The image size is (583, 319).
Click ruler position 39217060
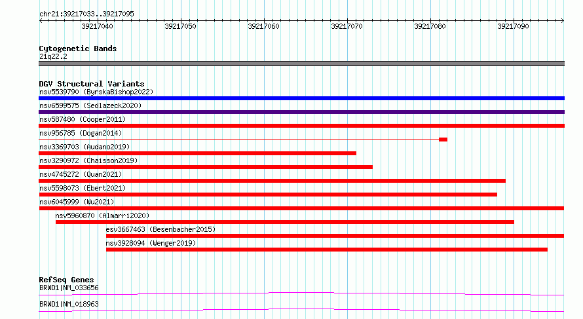pyautogui.click(x=263, y=26)
